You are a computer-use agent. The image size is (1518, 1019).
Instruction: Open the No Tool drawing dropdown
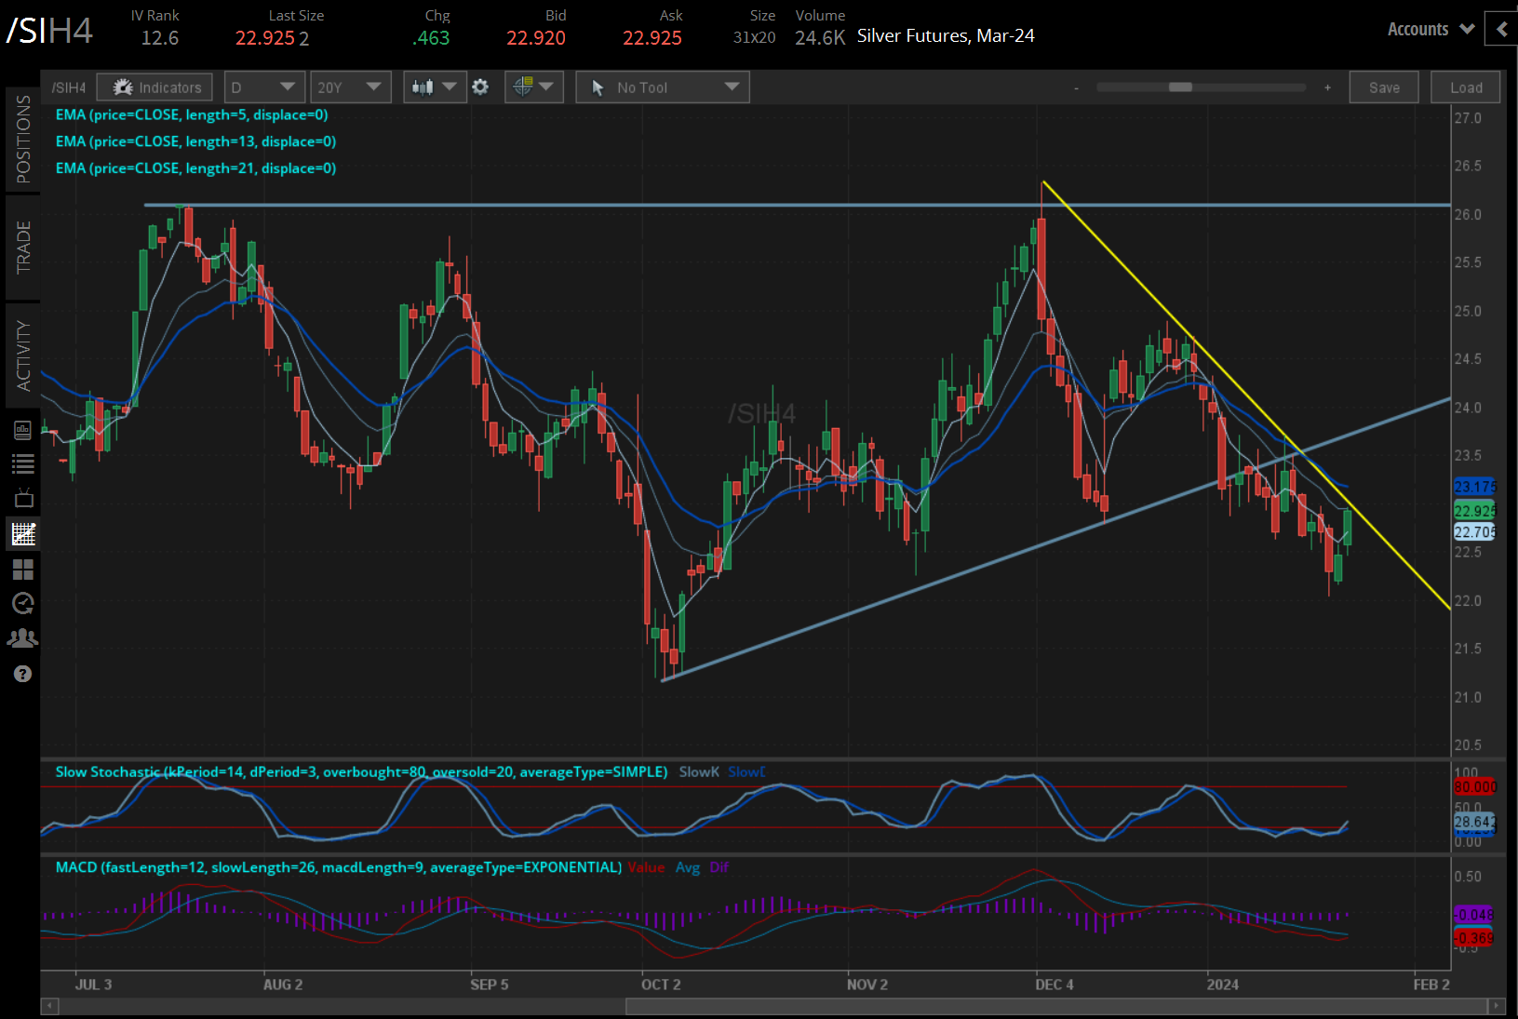click(663, 87)
